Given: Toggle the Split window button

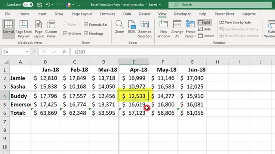Looking at the screenshot, I should pyautogui.click(x=205, y=22).
